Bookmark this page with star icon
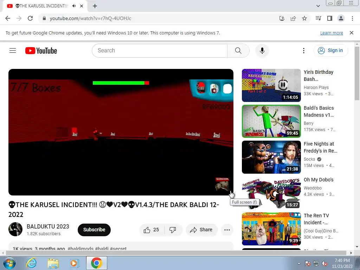 click(304, 18)
